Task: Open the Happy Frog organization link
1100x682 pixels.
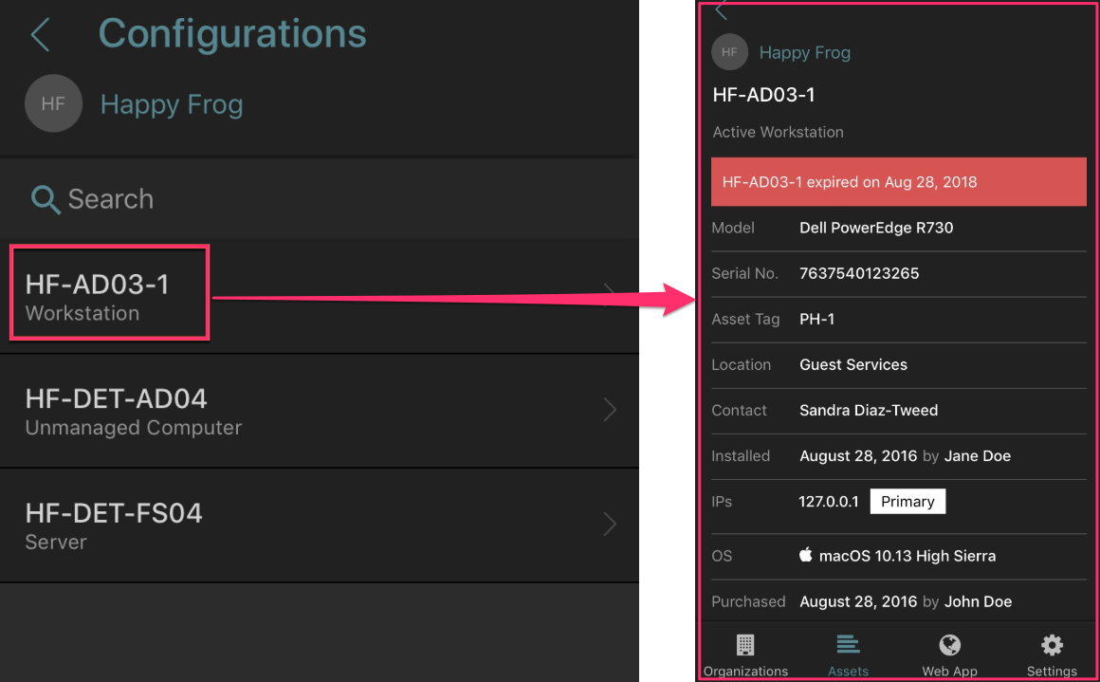Action: [x=172, y=104]
